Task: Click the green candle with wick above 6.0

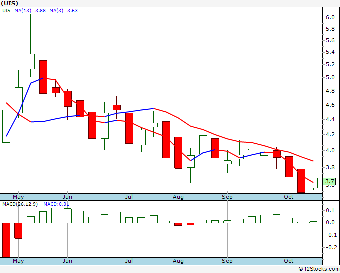Action: pyautogui.click(x=31, y=61)
